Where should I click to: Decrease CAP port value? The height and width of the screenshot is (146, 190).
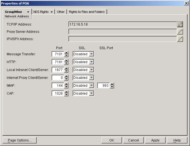(66, 95)
